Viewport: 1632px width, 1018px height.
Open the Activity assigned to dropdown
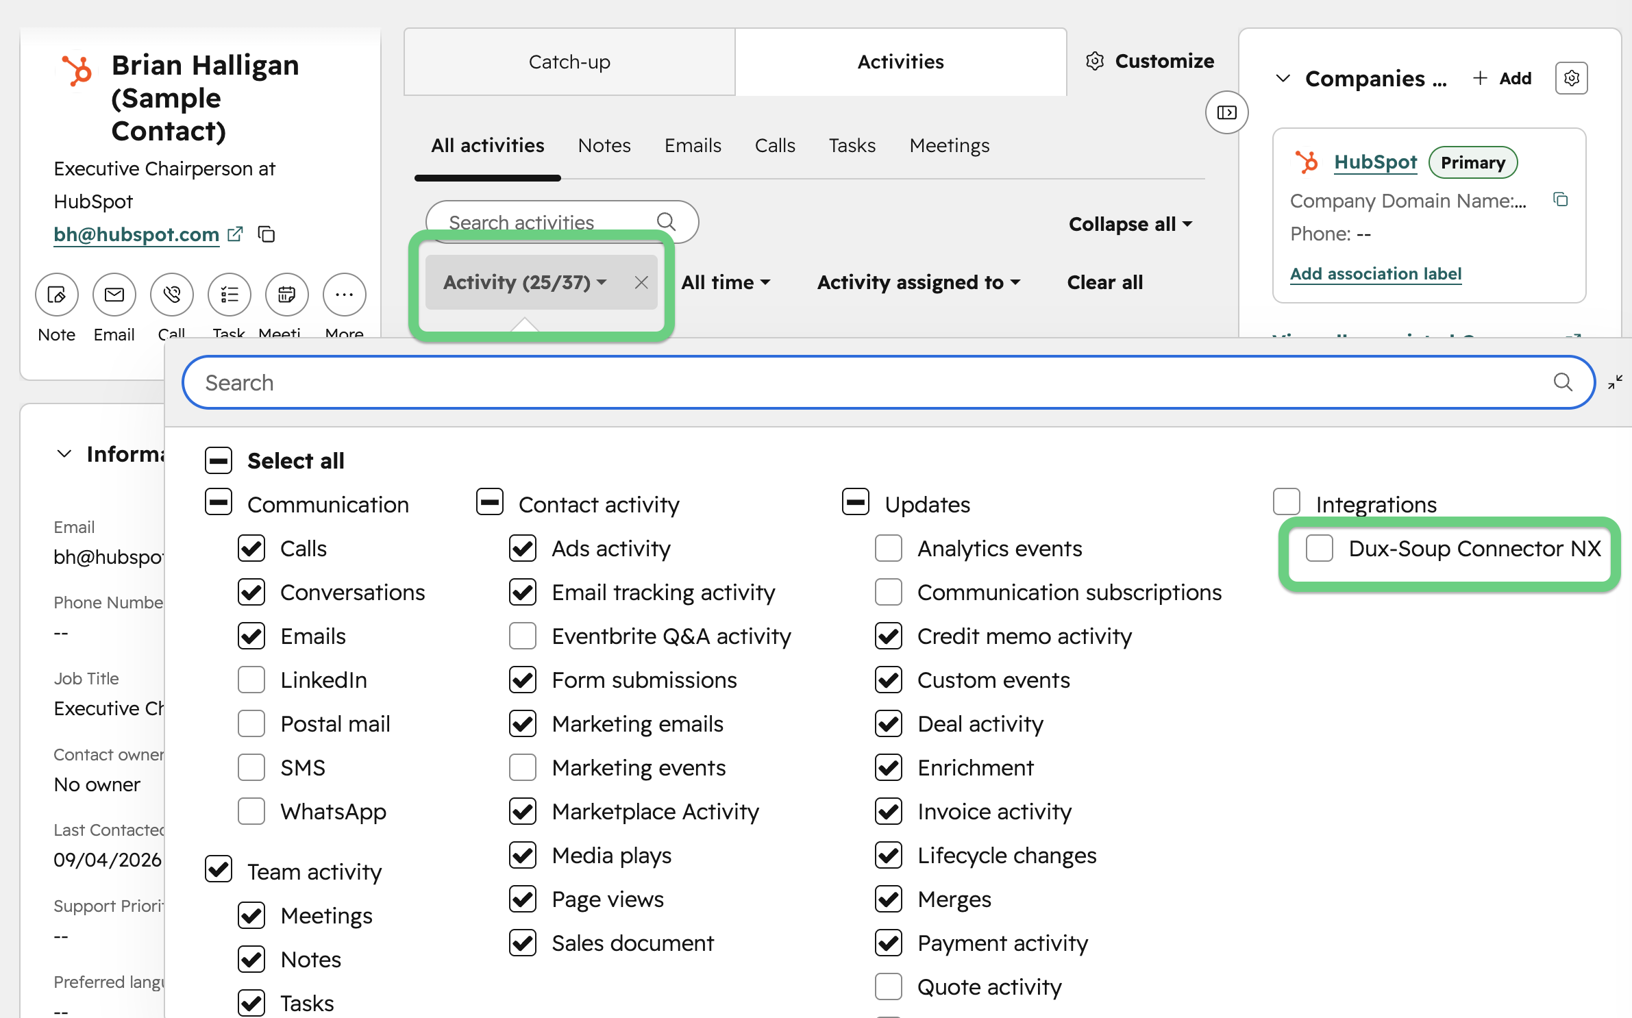point(919,282)
